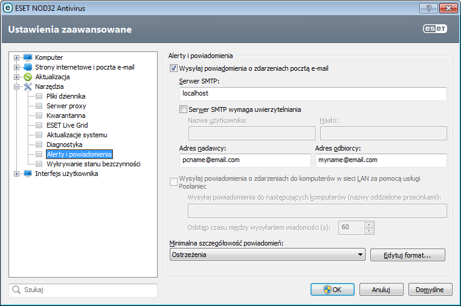Click the Adres nadawcy field
This screenshot has height=306, width=461.
point(245,160)
